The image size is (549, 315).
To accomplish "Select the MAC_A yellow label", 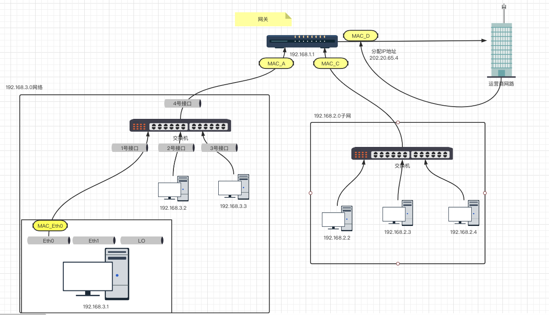I will click(277, 64).
